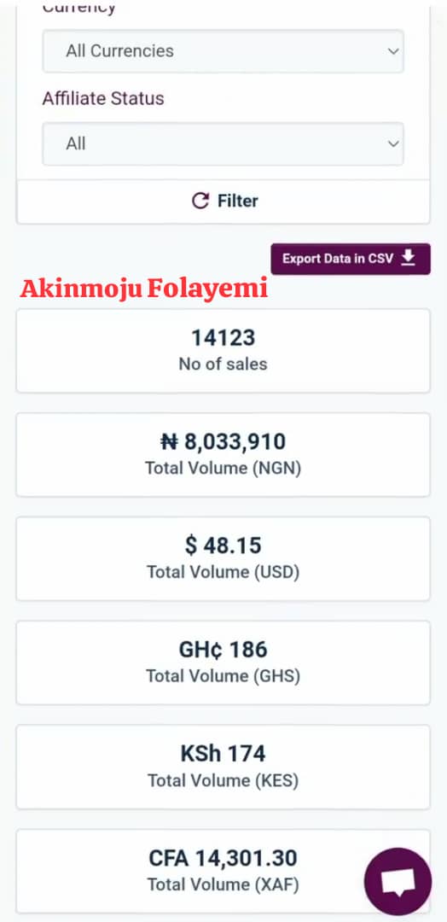The image size is (447, 922).
Task: Click the download arrow icon on Export button
Action: pos(409,258)
